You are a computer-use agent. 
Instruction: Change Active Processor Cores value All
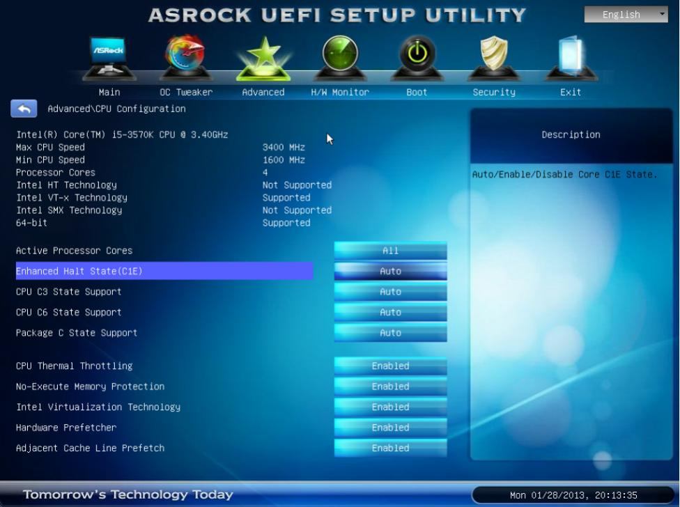pyautogui.click(x=390, y=251)
